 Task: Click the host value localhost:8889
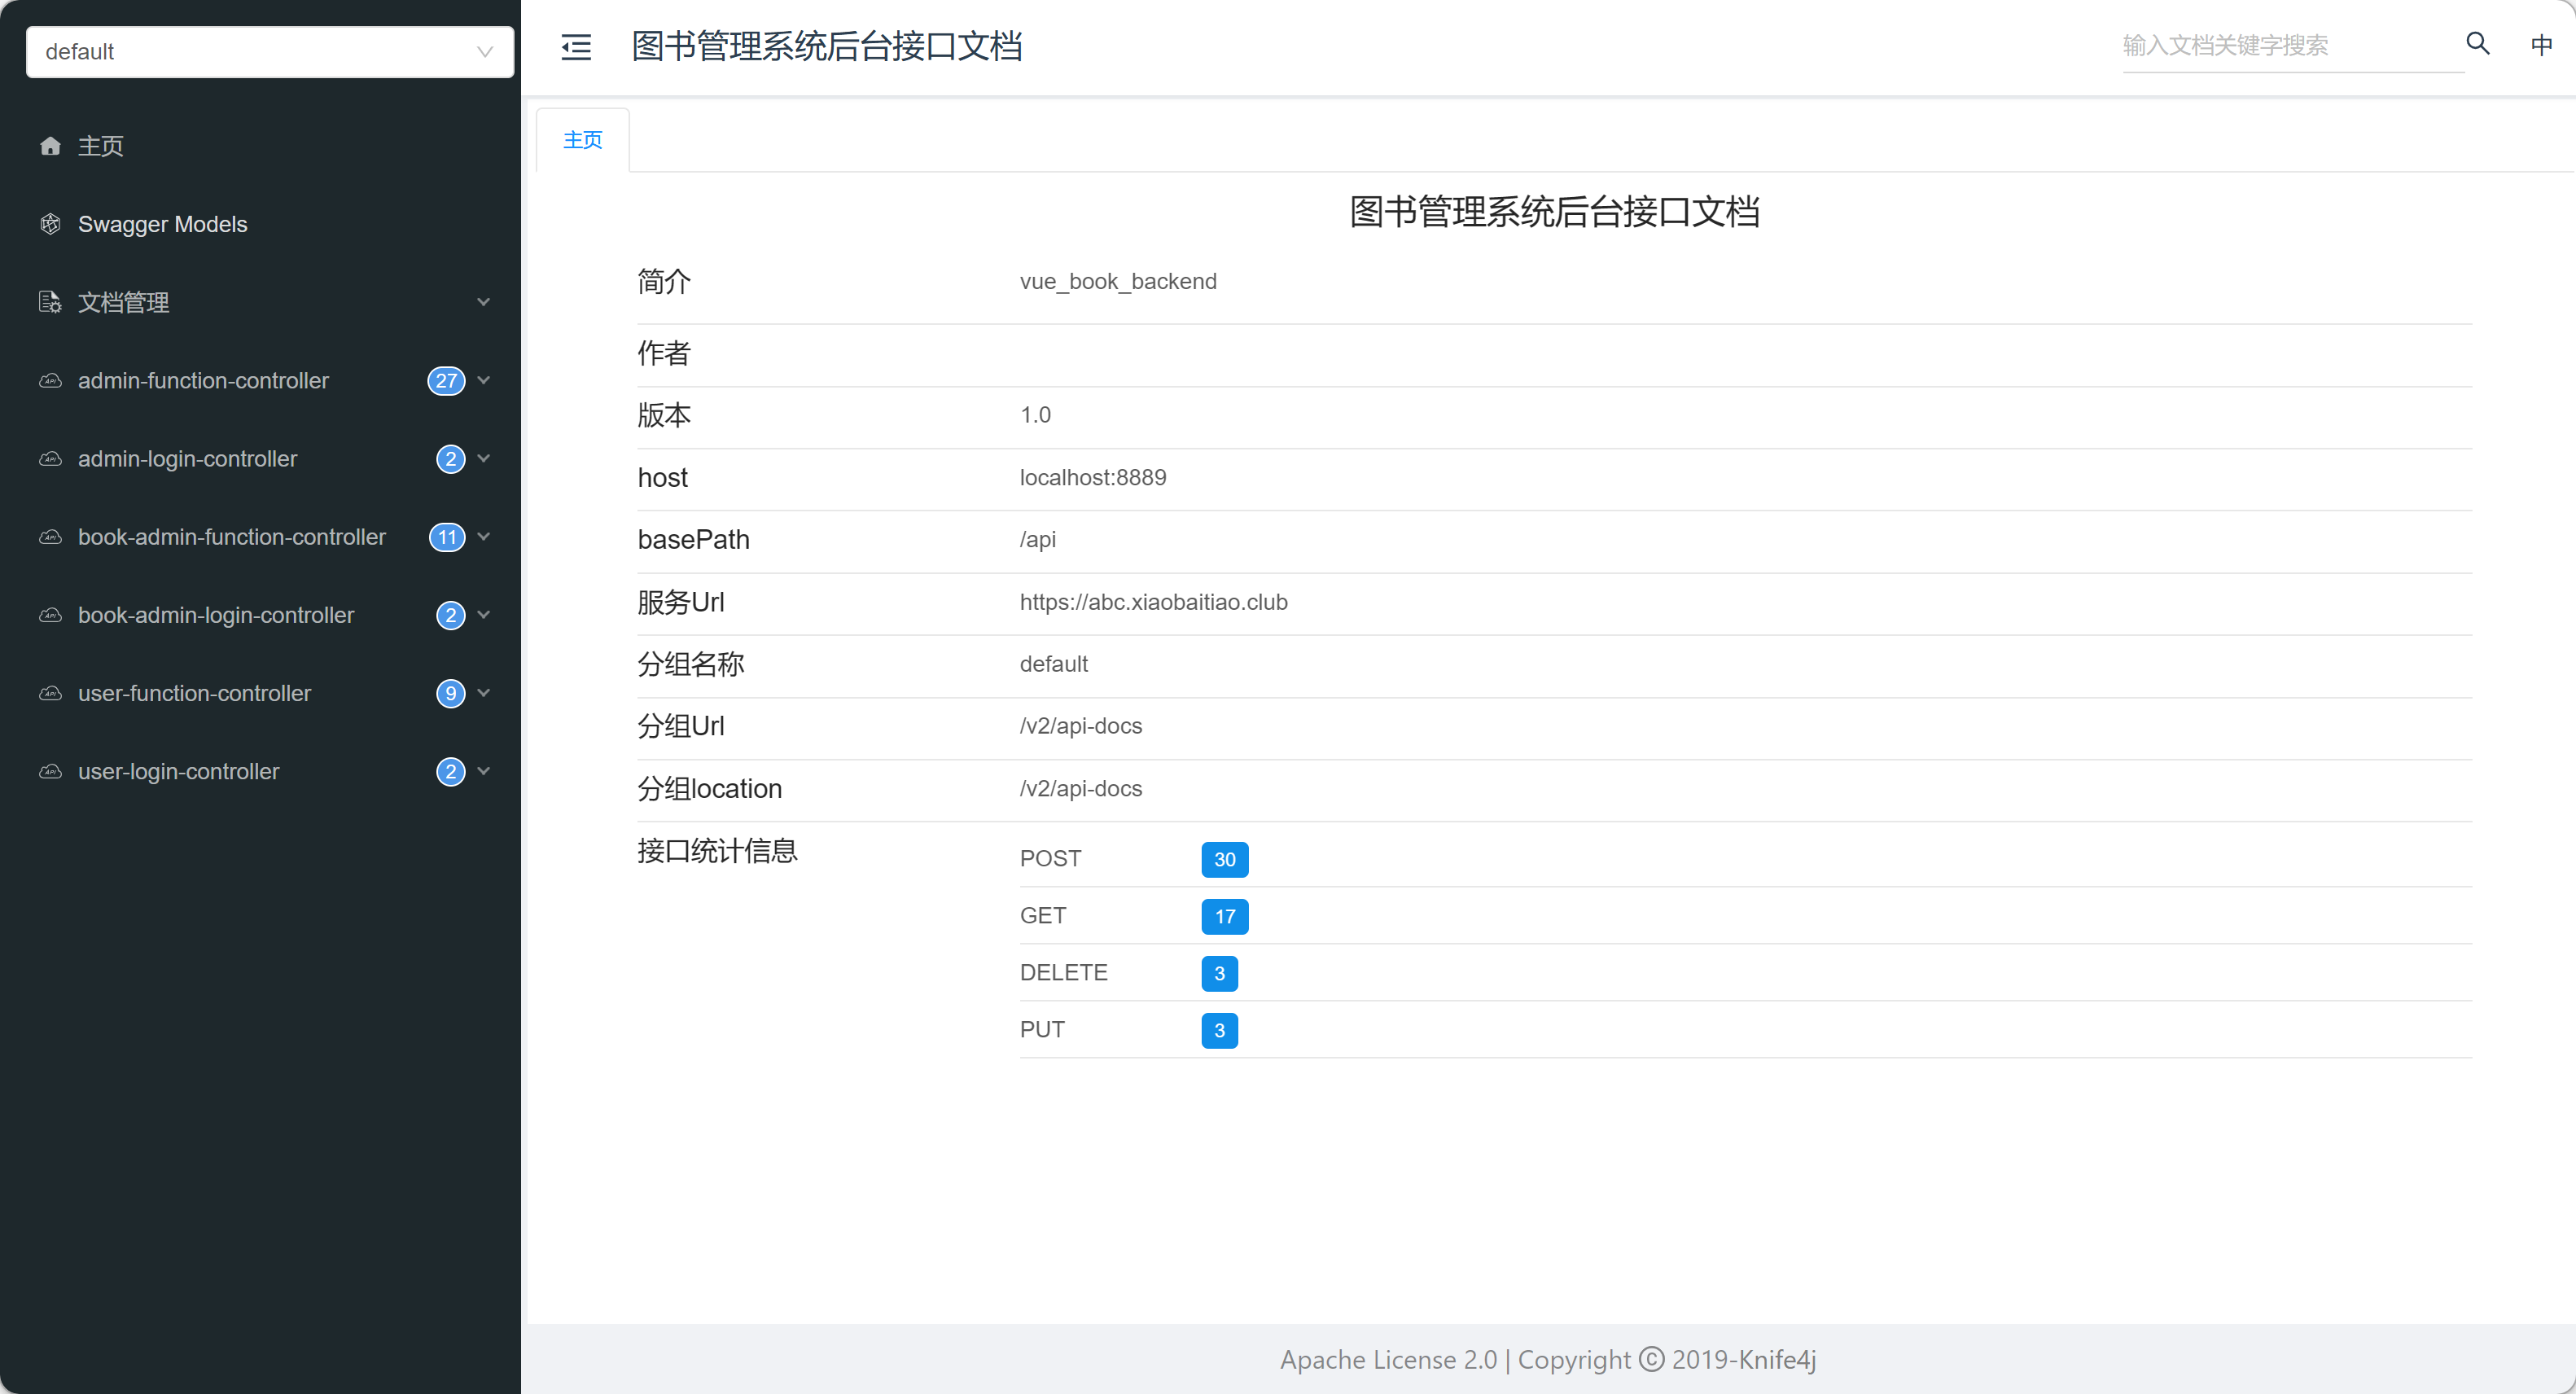pyautogui.click(x=1093, y=477)
